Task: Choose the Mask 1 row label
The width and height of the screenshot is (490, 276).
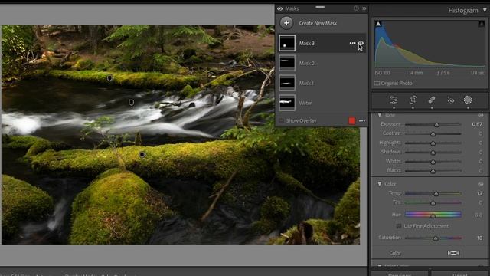Action: (x=306, y=84)
